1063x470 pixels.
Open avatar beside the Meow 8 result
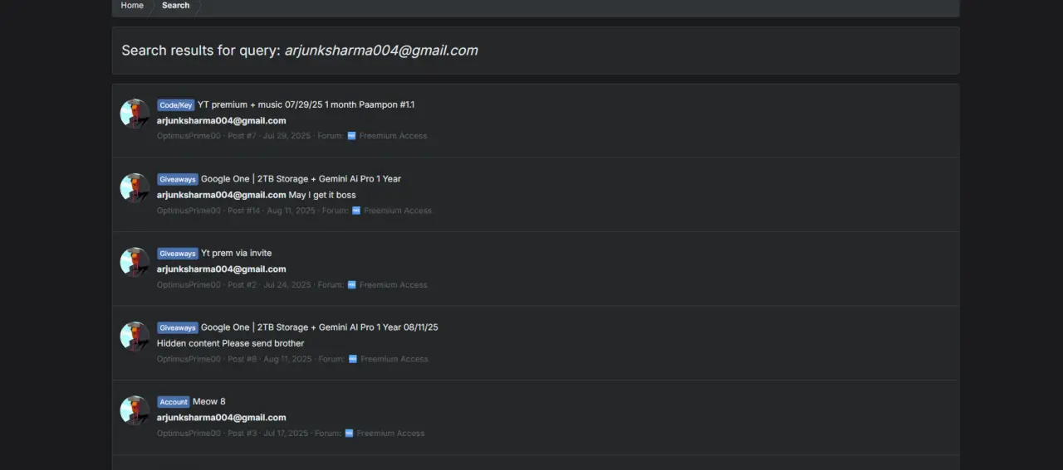(x=135, y=410)
